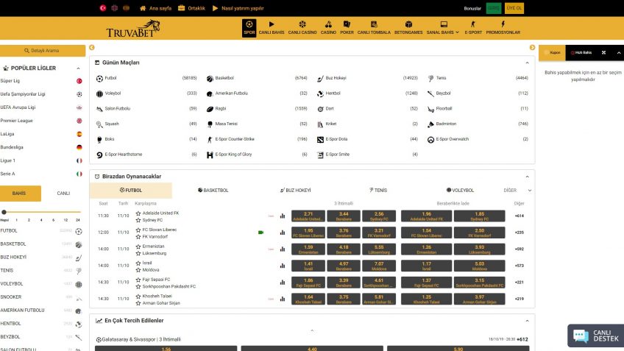Image resolution: width=624 pixels, height=351 pixels.
Task: Select E-Spor Dota icon in Günün Maçları
Action: 320,139
